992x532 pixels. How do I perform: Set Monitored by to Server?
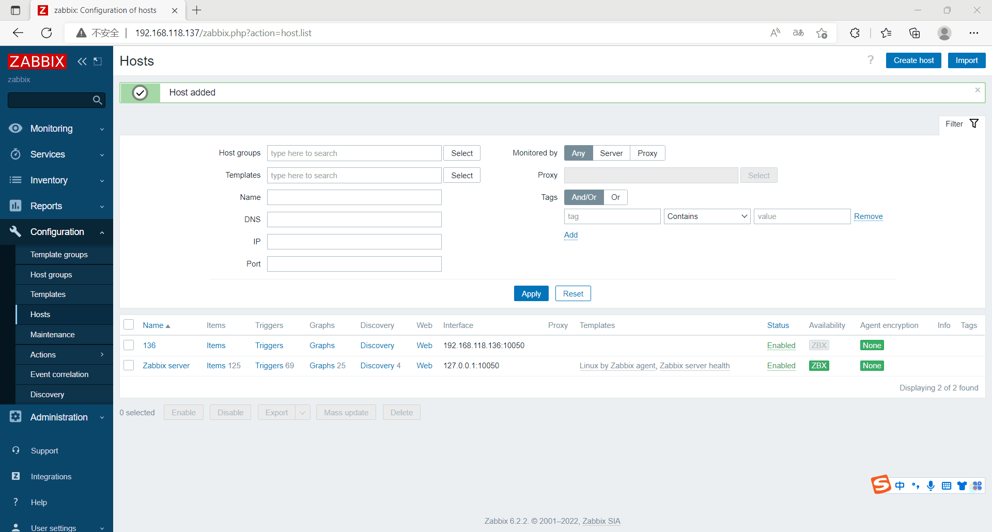611,153
